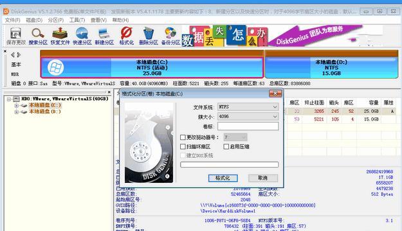Click the 15.0GB capacity cell
This screenshot has height=231, width=402.
pos(371,119)
